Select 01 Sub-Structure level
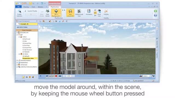Image resolution: width=175 pixels, height=98 pixels. coord(27,50)
